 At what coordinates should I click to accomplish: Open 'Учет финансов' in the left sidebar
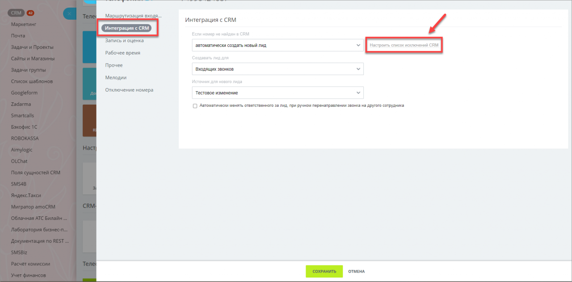click(29, 275)
